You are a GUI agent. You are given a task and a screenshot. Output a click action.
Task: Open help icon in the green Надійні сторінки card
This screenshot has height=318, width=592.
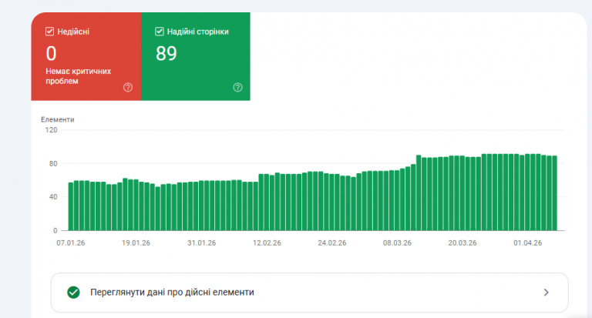237,88
